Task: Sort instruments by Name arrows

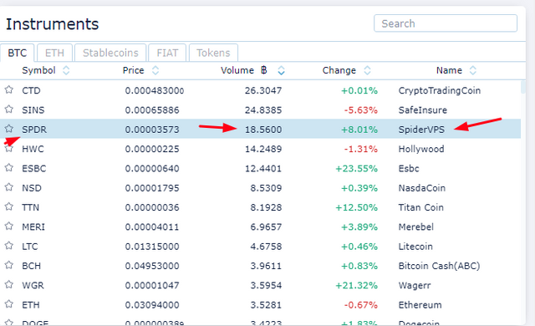Action: click(x=472, y=70)
